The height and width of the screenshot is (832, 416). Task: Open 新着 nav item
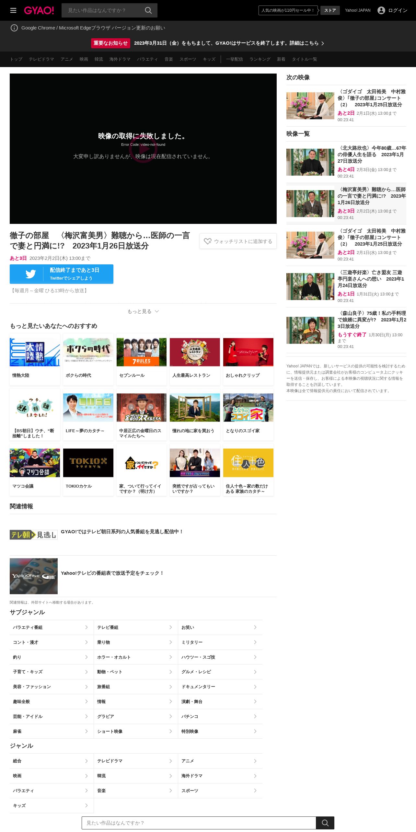coord(281,59)
